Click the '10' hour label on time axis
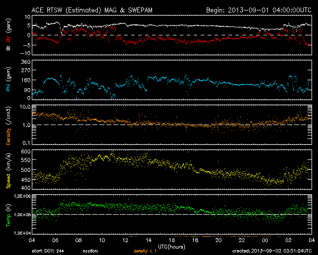318x255 pixels. coord(102,241)
